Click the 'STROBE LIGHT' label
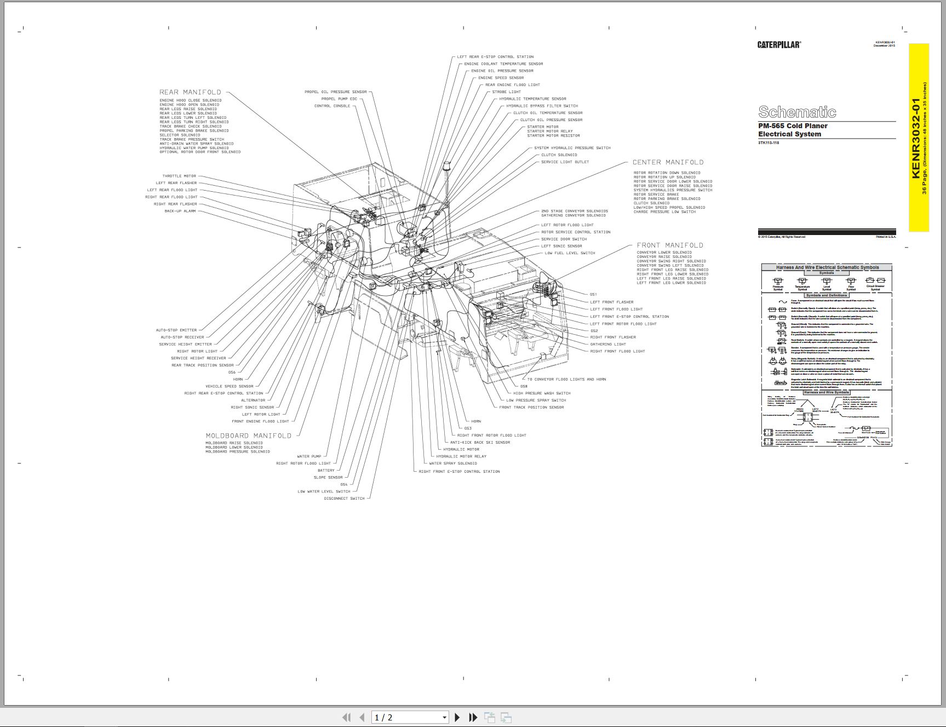Viewport: 946px width, 727px height. pos(506,92)
